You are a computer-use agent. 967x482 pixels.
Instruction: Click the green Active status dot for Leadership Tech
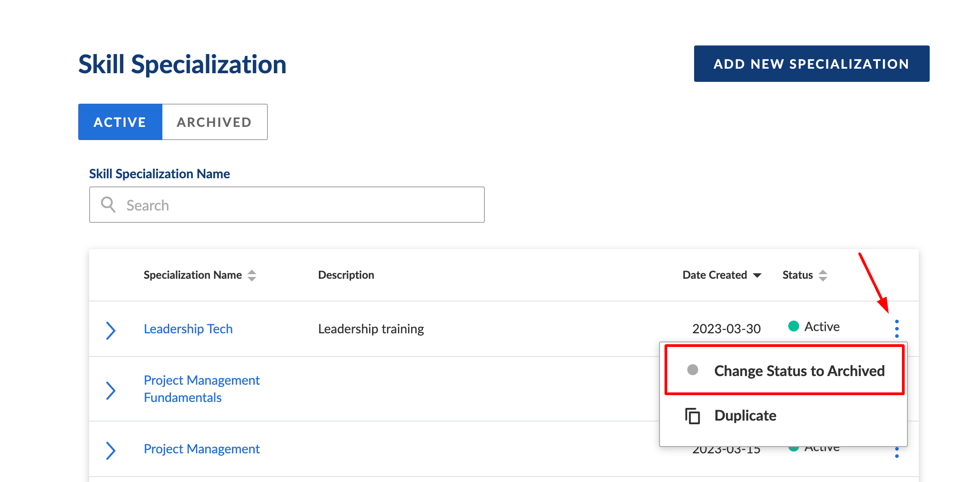pyautogui.click(x=793, y=326)
